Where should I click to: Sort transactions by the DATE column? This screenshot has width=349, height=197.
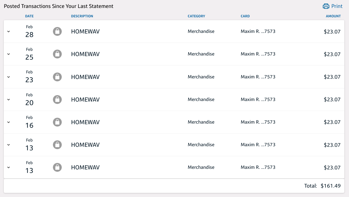[29, 16]
